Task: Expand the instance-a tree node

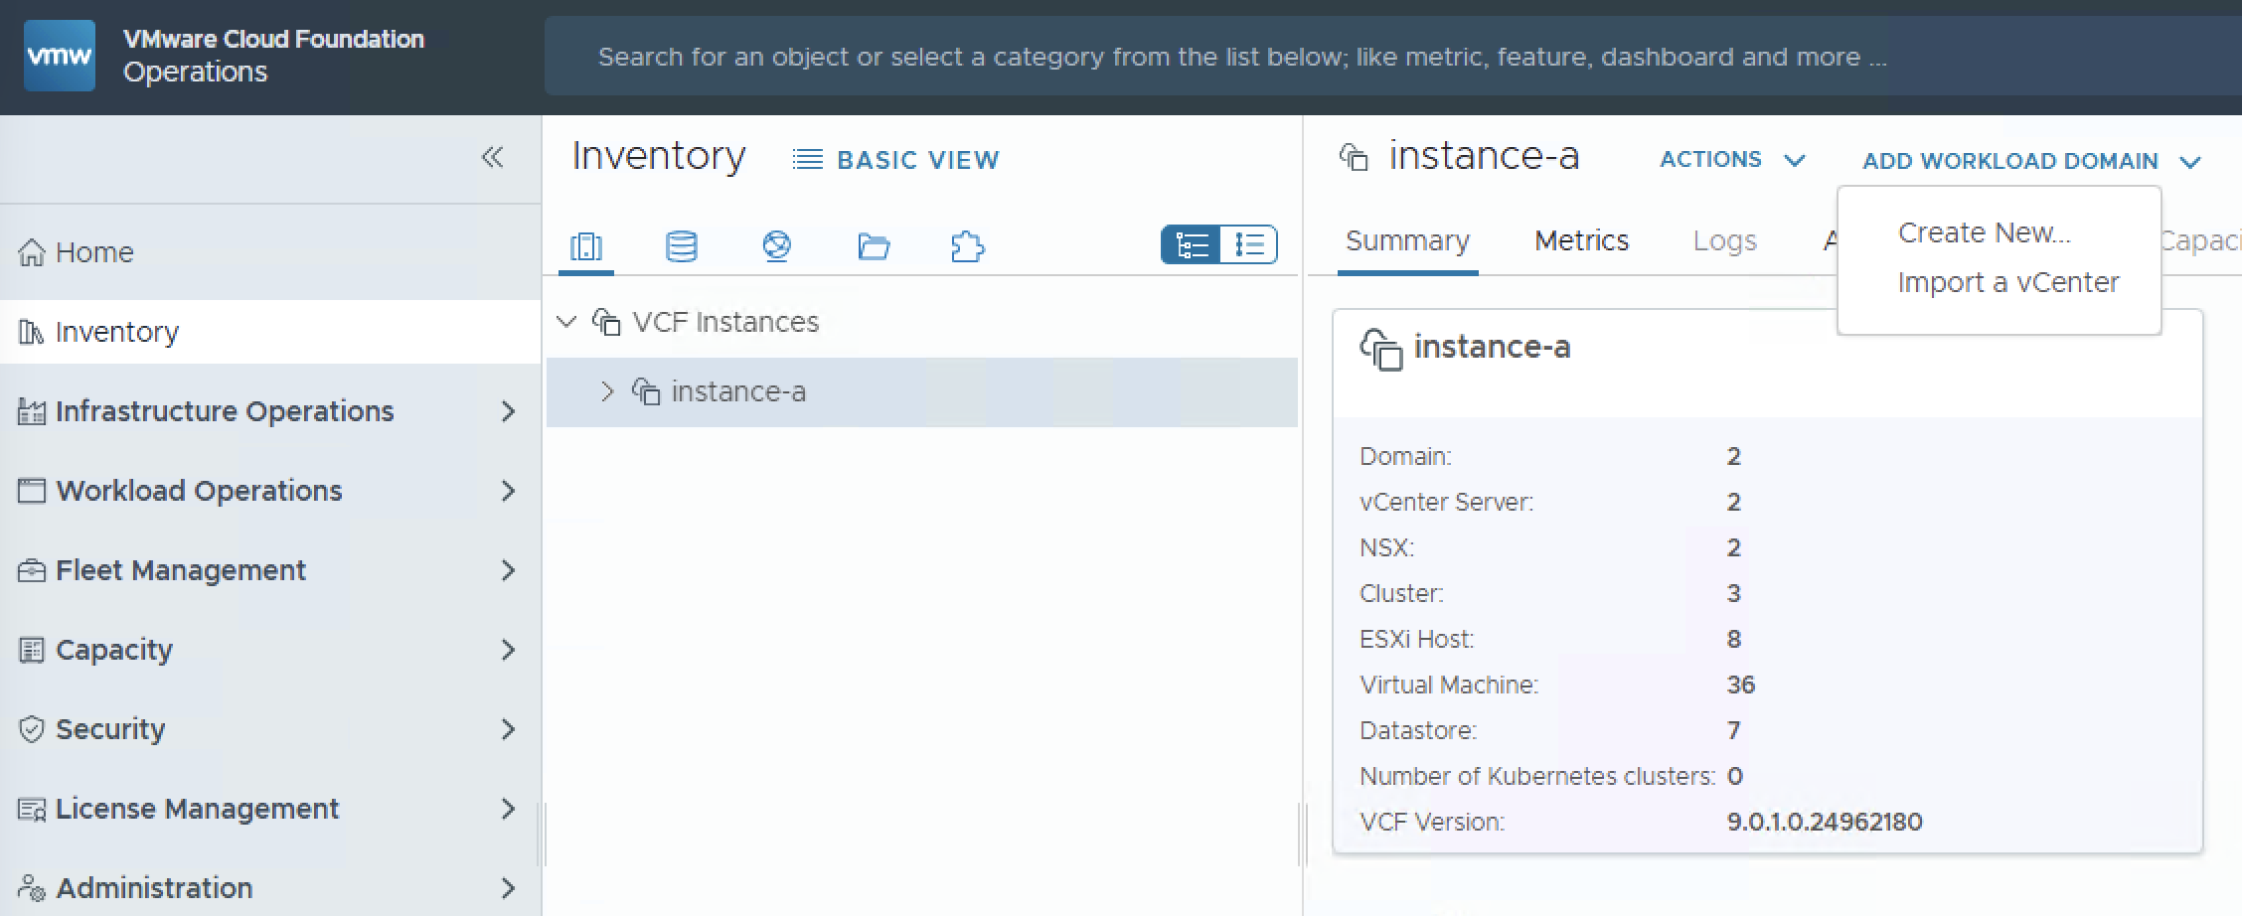Action: [607, 391]
